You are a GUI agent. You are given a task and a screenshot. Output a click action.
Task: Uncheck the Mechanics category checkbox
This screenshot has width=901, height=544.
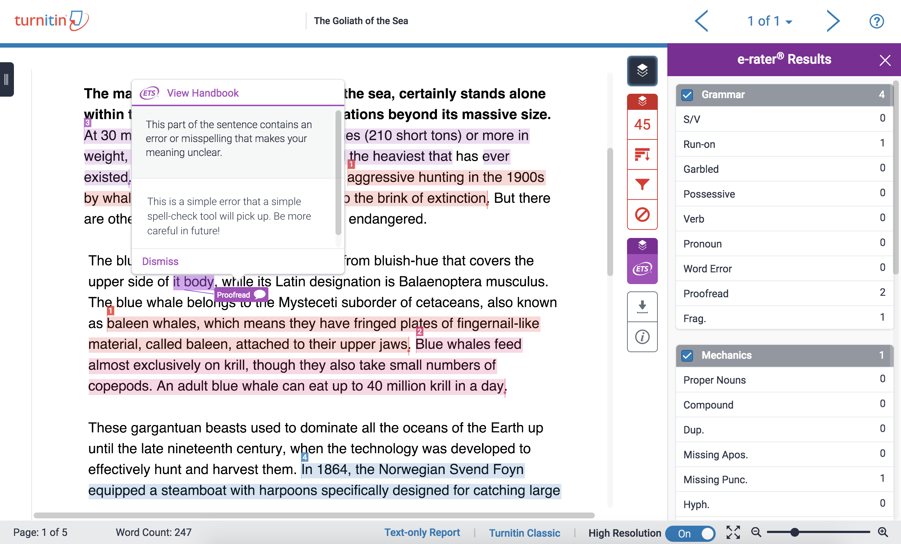click(x=687, y=355)
